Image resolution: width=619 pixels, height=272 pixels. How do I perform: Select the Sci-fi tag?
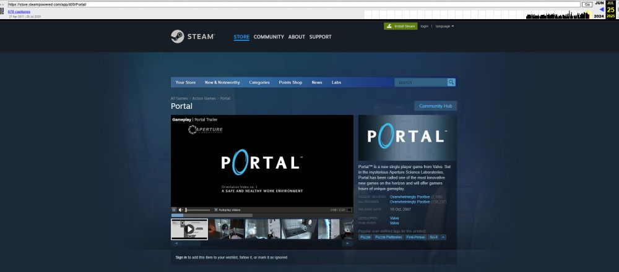(x=433, y=237)
